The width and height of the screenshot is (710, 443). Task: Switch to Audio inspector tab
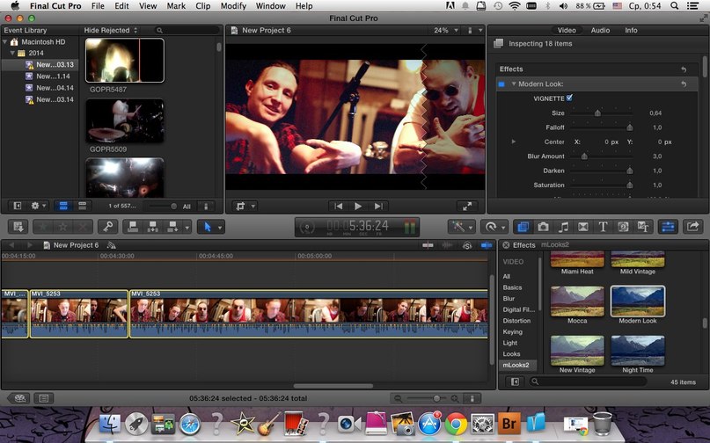(x=600, y=30)
